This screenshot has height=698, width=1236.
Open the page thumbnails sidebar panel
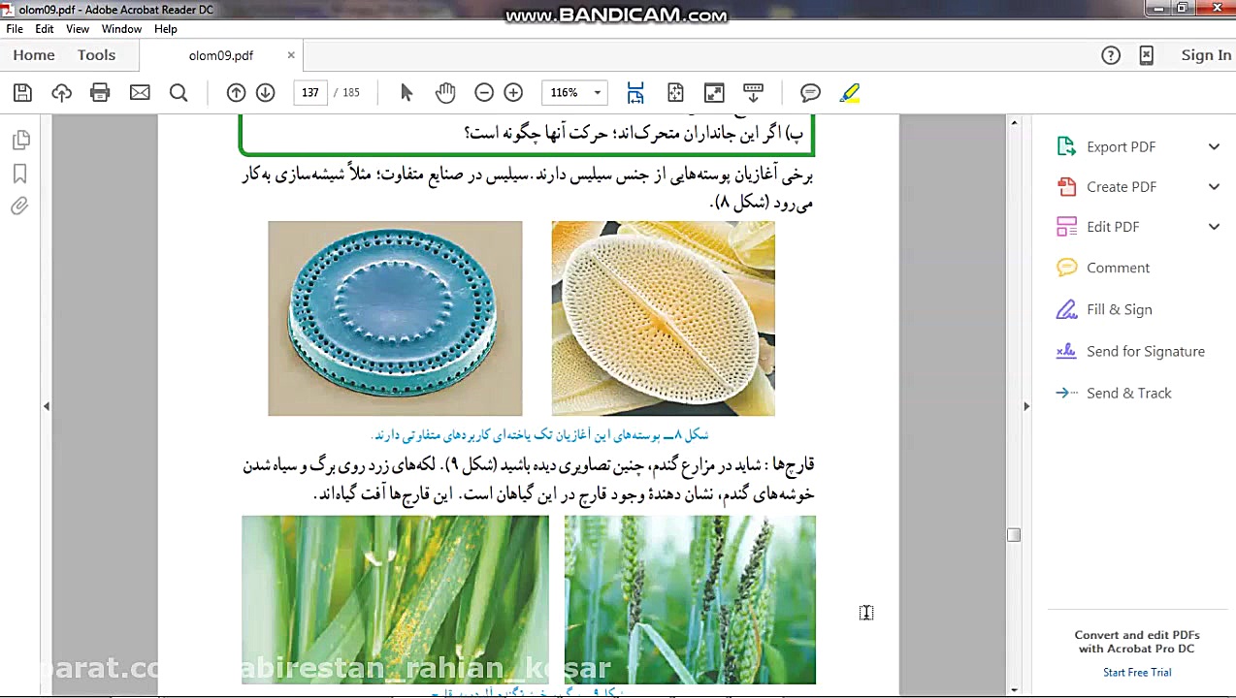point(21,140)
